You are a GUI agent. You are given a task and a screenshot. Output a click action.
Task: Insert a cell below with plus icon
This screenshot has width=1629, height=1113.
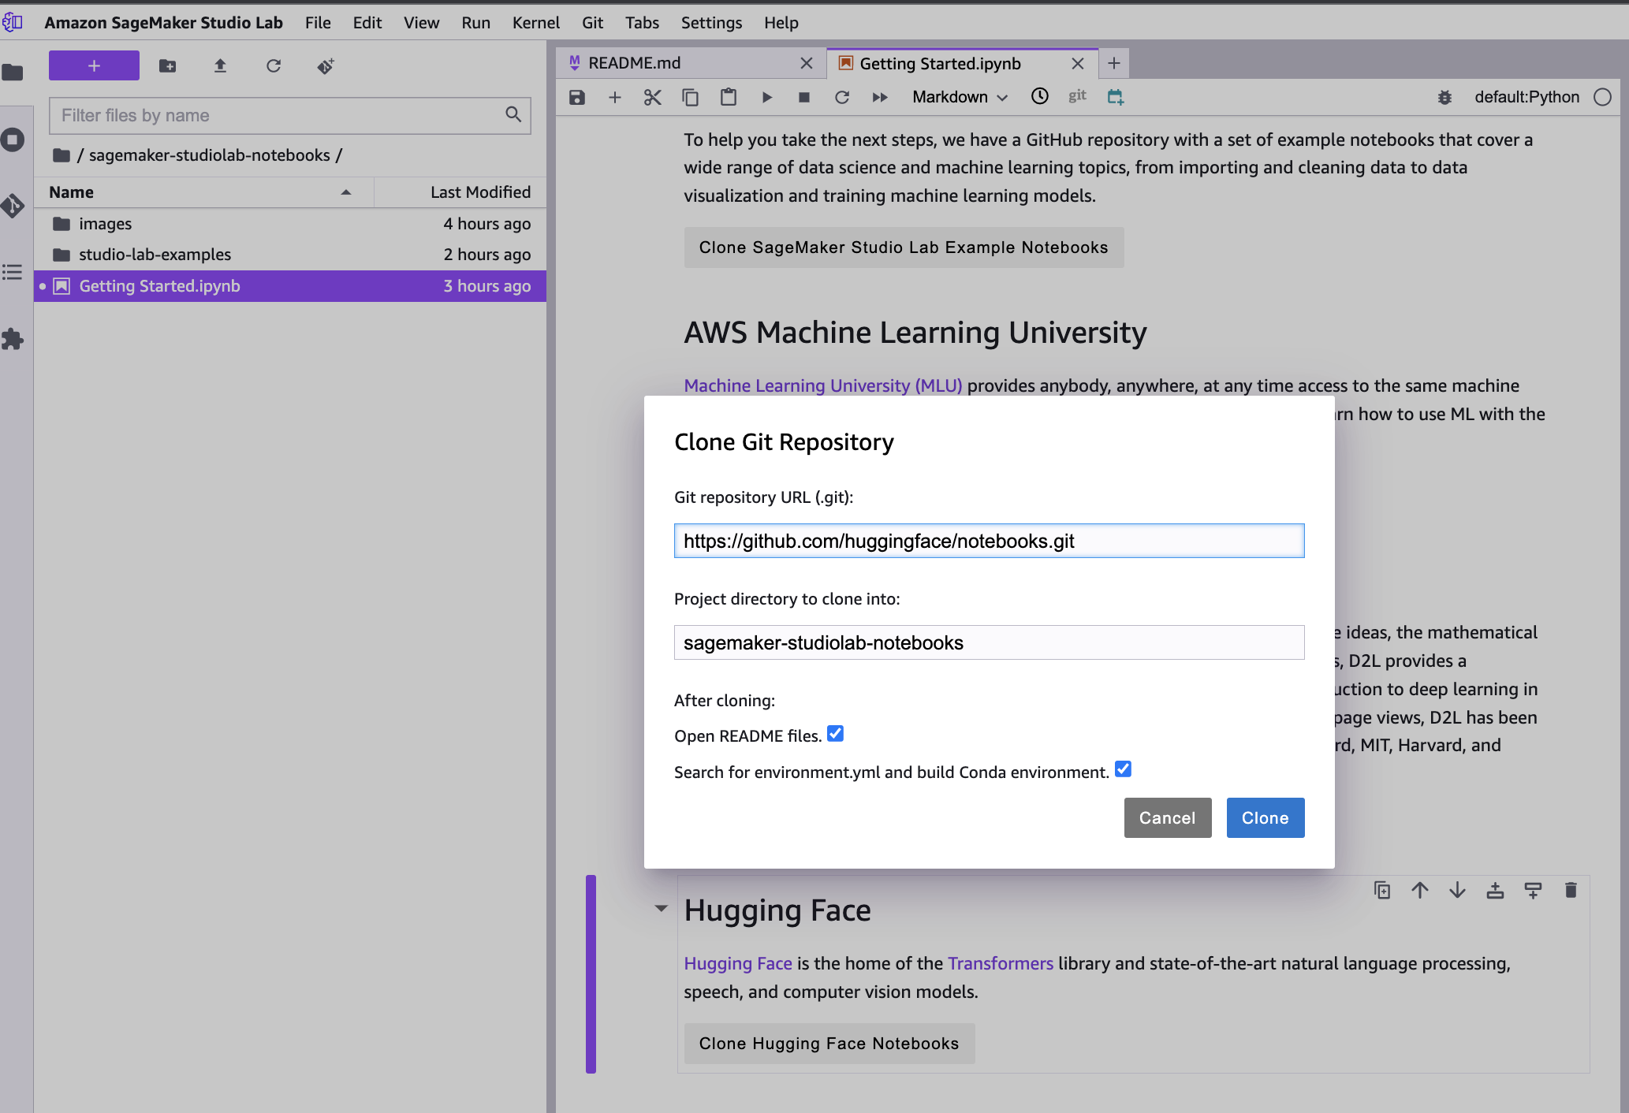(615, 97)
